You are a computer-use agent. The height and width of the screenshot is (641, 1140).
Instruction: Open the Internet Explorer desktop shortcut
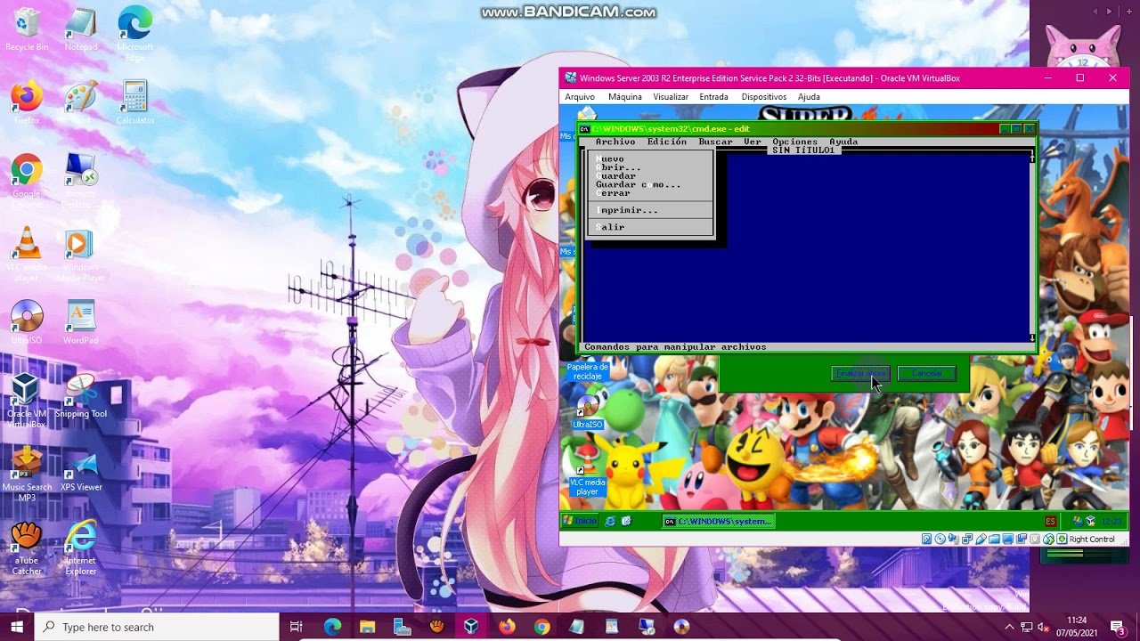(x=81, y=548)
